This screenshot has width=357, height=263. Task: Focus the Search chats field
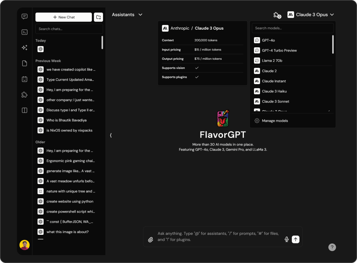(x=69, y=29)
